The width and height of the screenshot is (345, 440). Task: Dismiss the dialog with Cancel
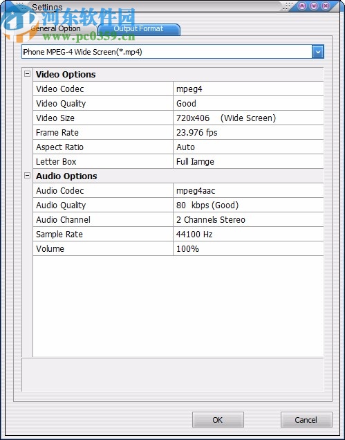pos(306,420)
